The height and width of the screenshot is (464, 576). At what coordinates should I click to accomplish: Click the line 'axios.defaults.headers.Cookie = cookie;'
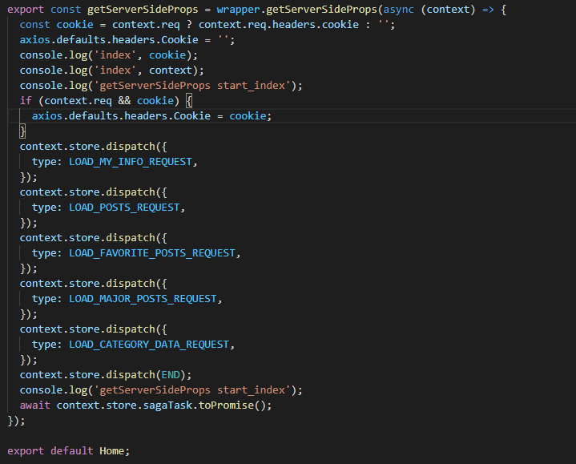151,116
